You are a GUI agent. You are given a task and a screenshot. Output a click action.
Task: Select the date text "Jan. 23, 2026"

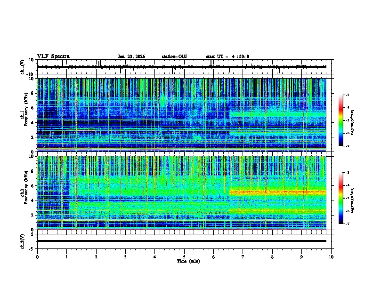tap(131, 56)
